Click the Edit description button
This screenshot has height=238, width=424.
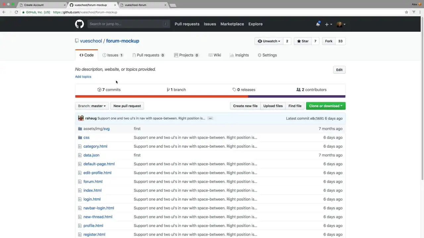click(x=339, y=70)
